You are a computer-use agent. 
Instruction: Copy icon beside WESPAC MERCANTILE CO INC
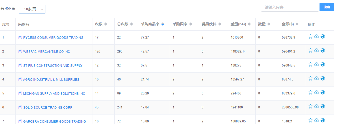[20, 51]
